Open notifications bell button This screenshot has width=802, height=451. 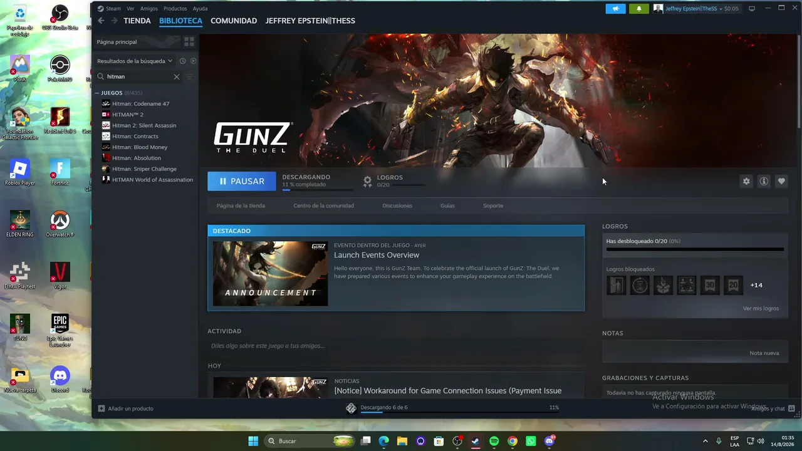[x=639, y=9]
